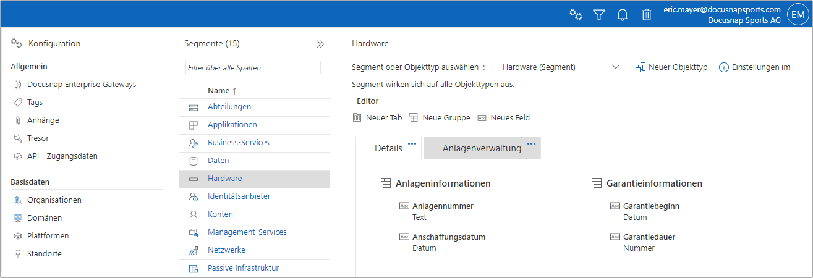Click the Anhänge paperclip icon

click(x=18, y=120)
